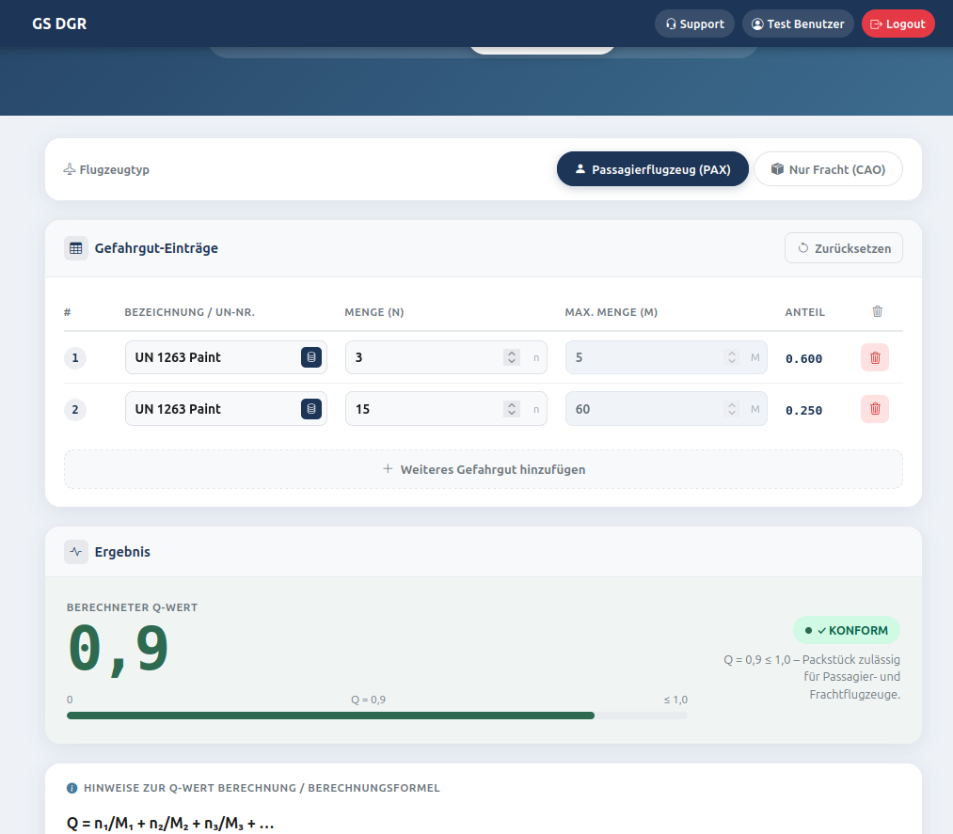This screenshot has height=834, width=953.
Task: Click the circular arrow icon in Zurücksetzen
Action: tap(802, 248)
